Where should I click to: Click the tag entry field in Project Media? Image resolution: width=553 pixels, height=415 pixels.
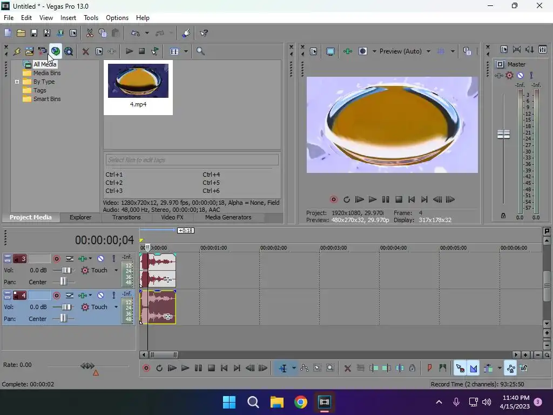coord(192,160)
